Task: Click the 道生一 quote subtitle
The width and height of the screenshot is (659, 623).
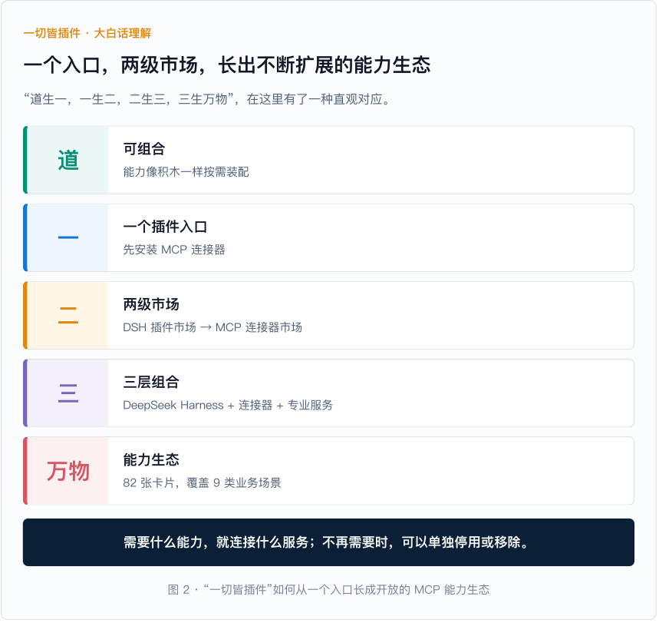Action: (208, 99)
